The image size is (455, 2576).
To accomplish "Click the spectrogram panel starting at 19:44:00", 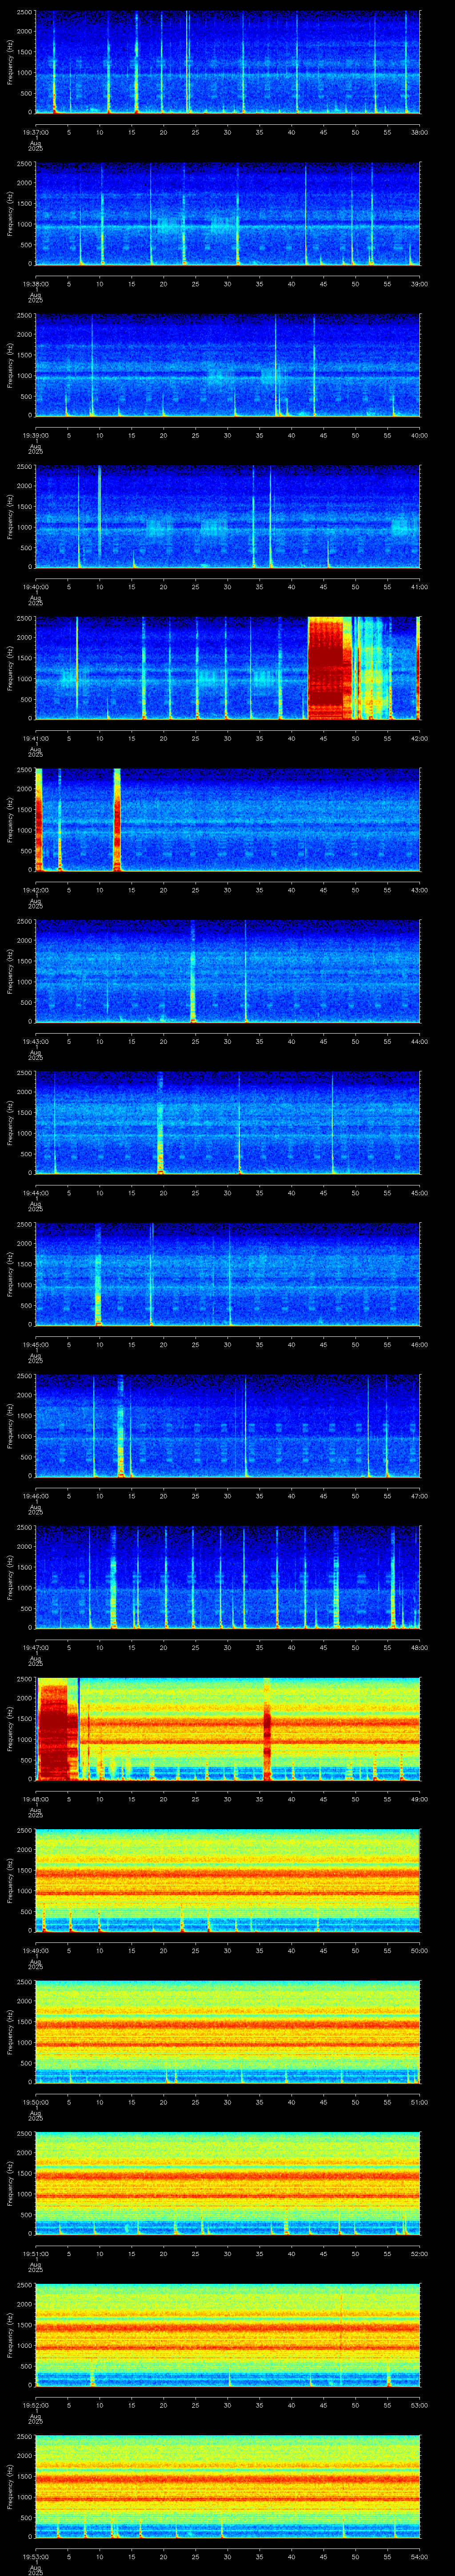I will (227, 1122).
